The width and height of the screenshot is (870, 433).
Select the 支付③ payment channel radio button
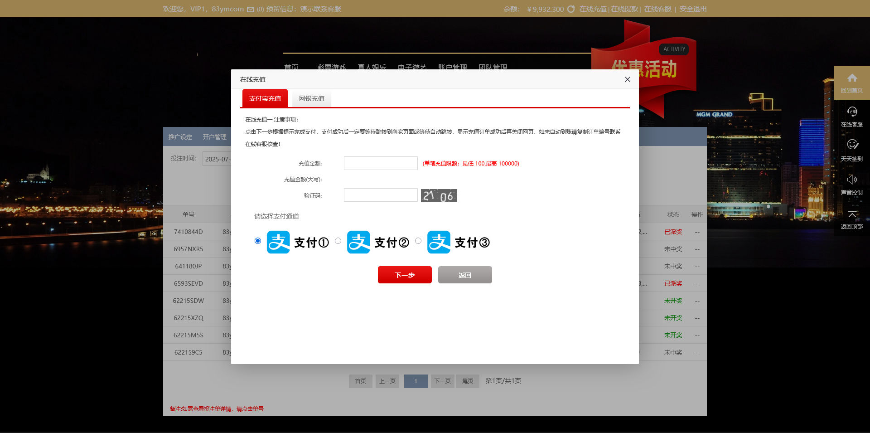coord(418,241)
